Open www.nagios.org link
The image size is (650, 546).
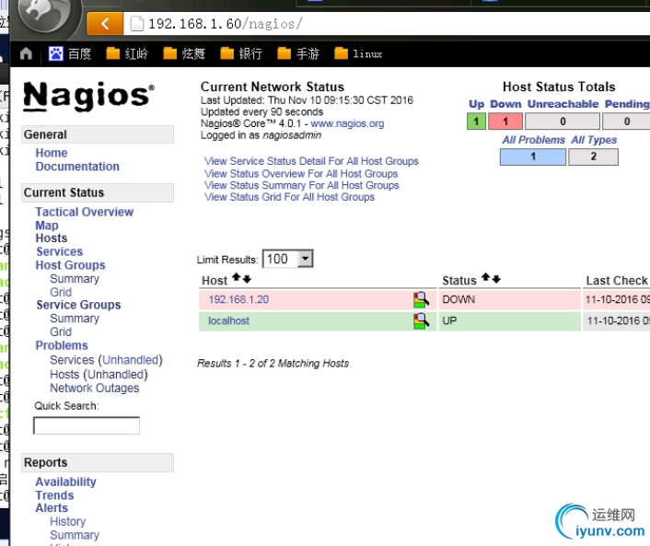347,123
